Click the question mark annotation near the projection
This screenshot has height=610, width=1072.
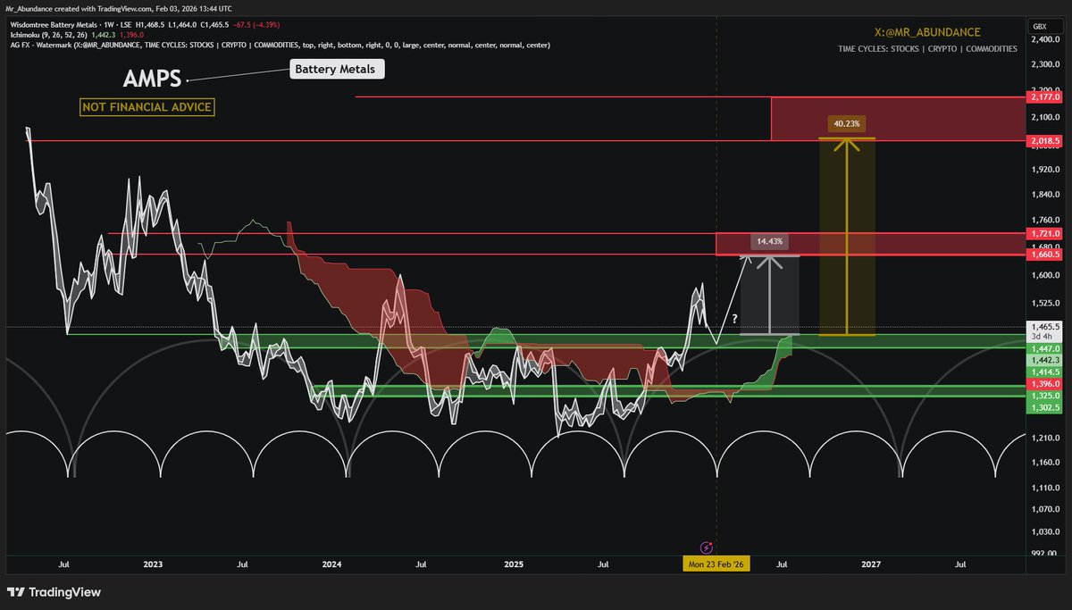click(733, 319)
